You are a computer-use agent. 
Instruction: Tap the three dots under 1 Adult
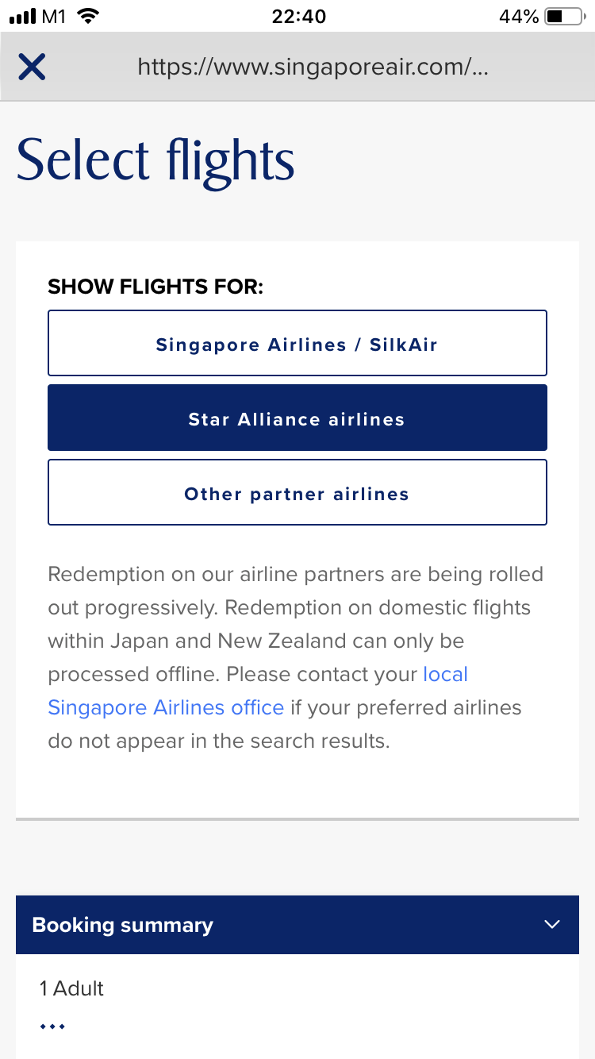pyautogui.click(x=52, y=1026)
